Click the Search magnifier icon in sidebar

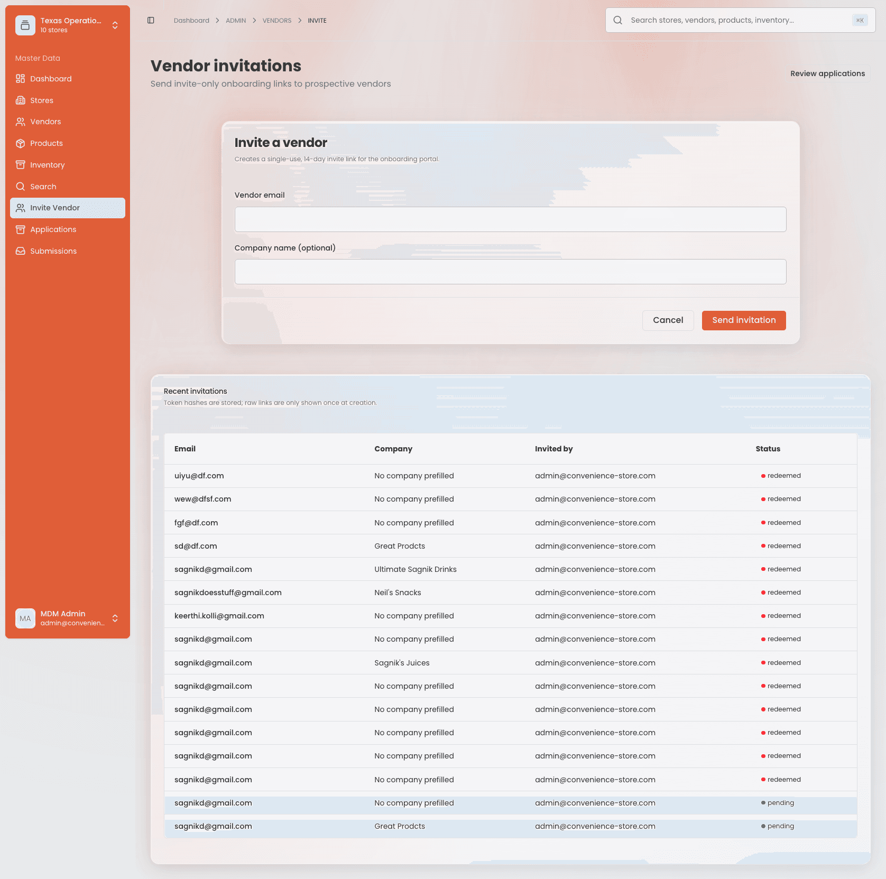click(x=21, y=187)
